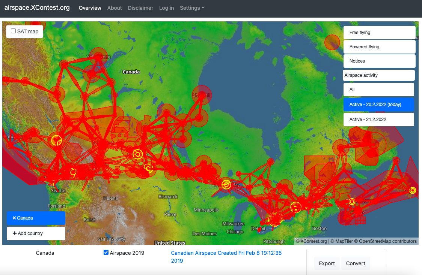Select Active - 20.2.2022 (today)

pyautogui.click(x=379, y=105)
